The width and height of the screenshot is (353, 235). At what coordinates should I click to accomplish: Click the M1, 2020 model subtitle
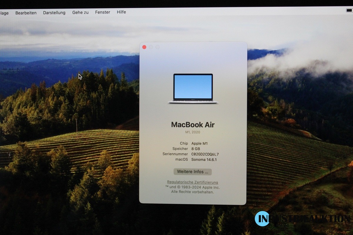point(193,132)
